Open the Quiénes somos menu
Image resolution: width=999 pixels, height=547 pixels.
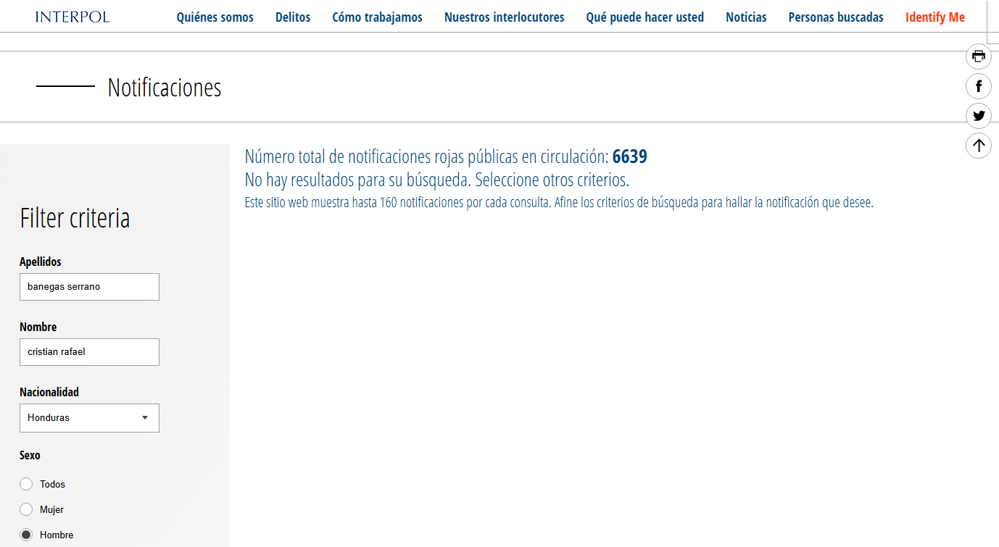click(215, 17)
